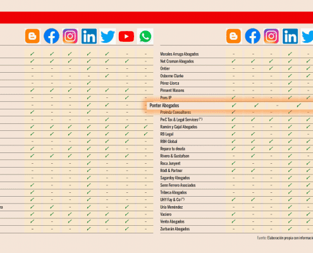Screen dimensions: 313x253
Task: Click Ponter Abogados' Blogger checkmark
Action: point(234,105)
